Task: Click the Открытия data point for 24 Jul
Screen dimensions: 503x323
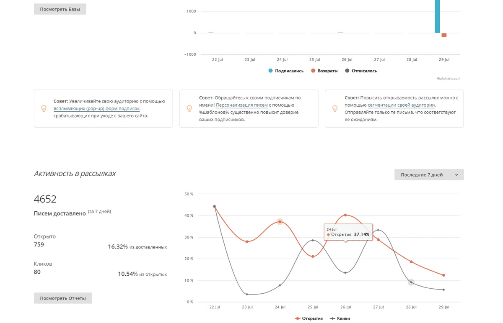Action: tap(280, 222)
